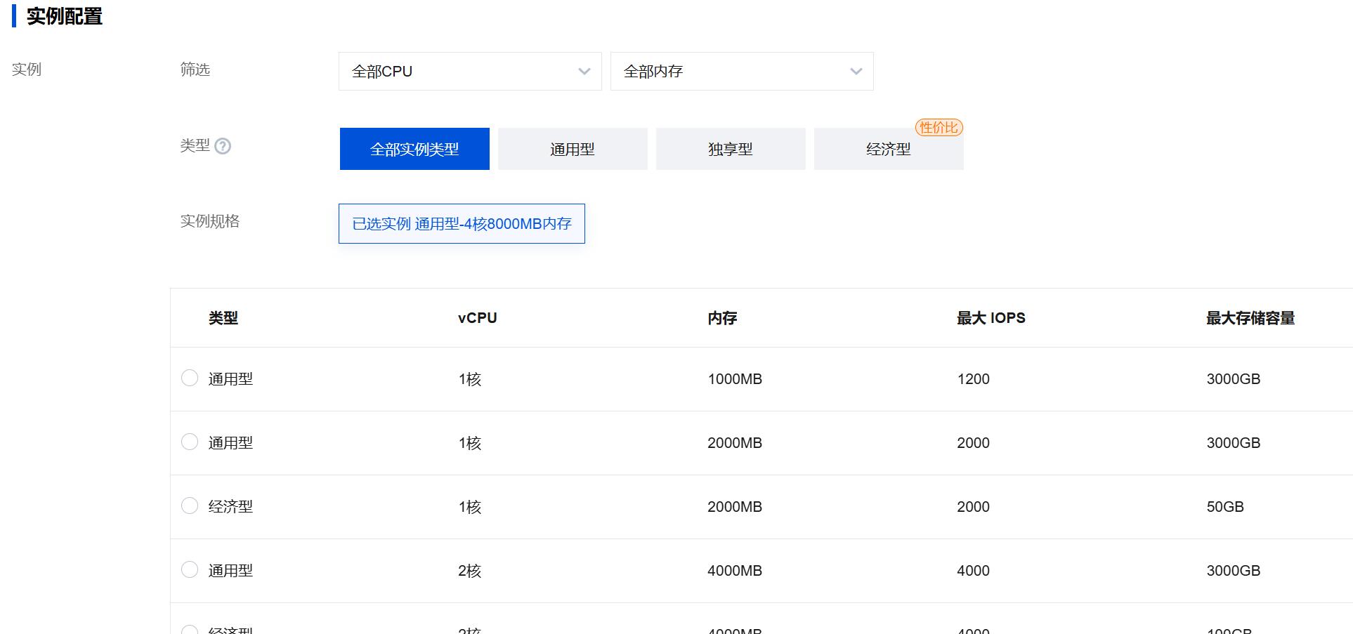The height and width of the screenshot is (634, 1353).
Task: Select radio for 通用型 1核 2000MB
Action: pyautogui.click(x=190, y=442)
